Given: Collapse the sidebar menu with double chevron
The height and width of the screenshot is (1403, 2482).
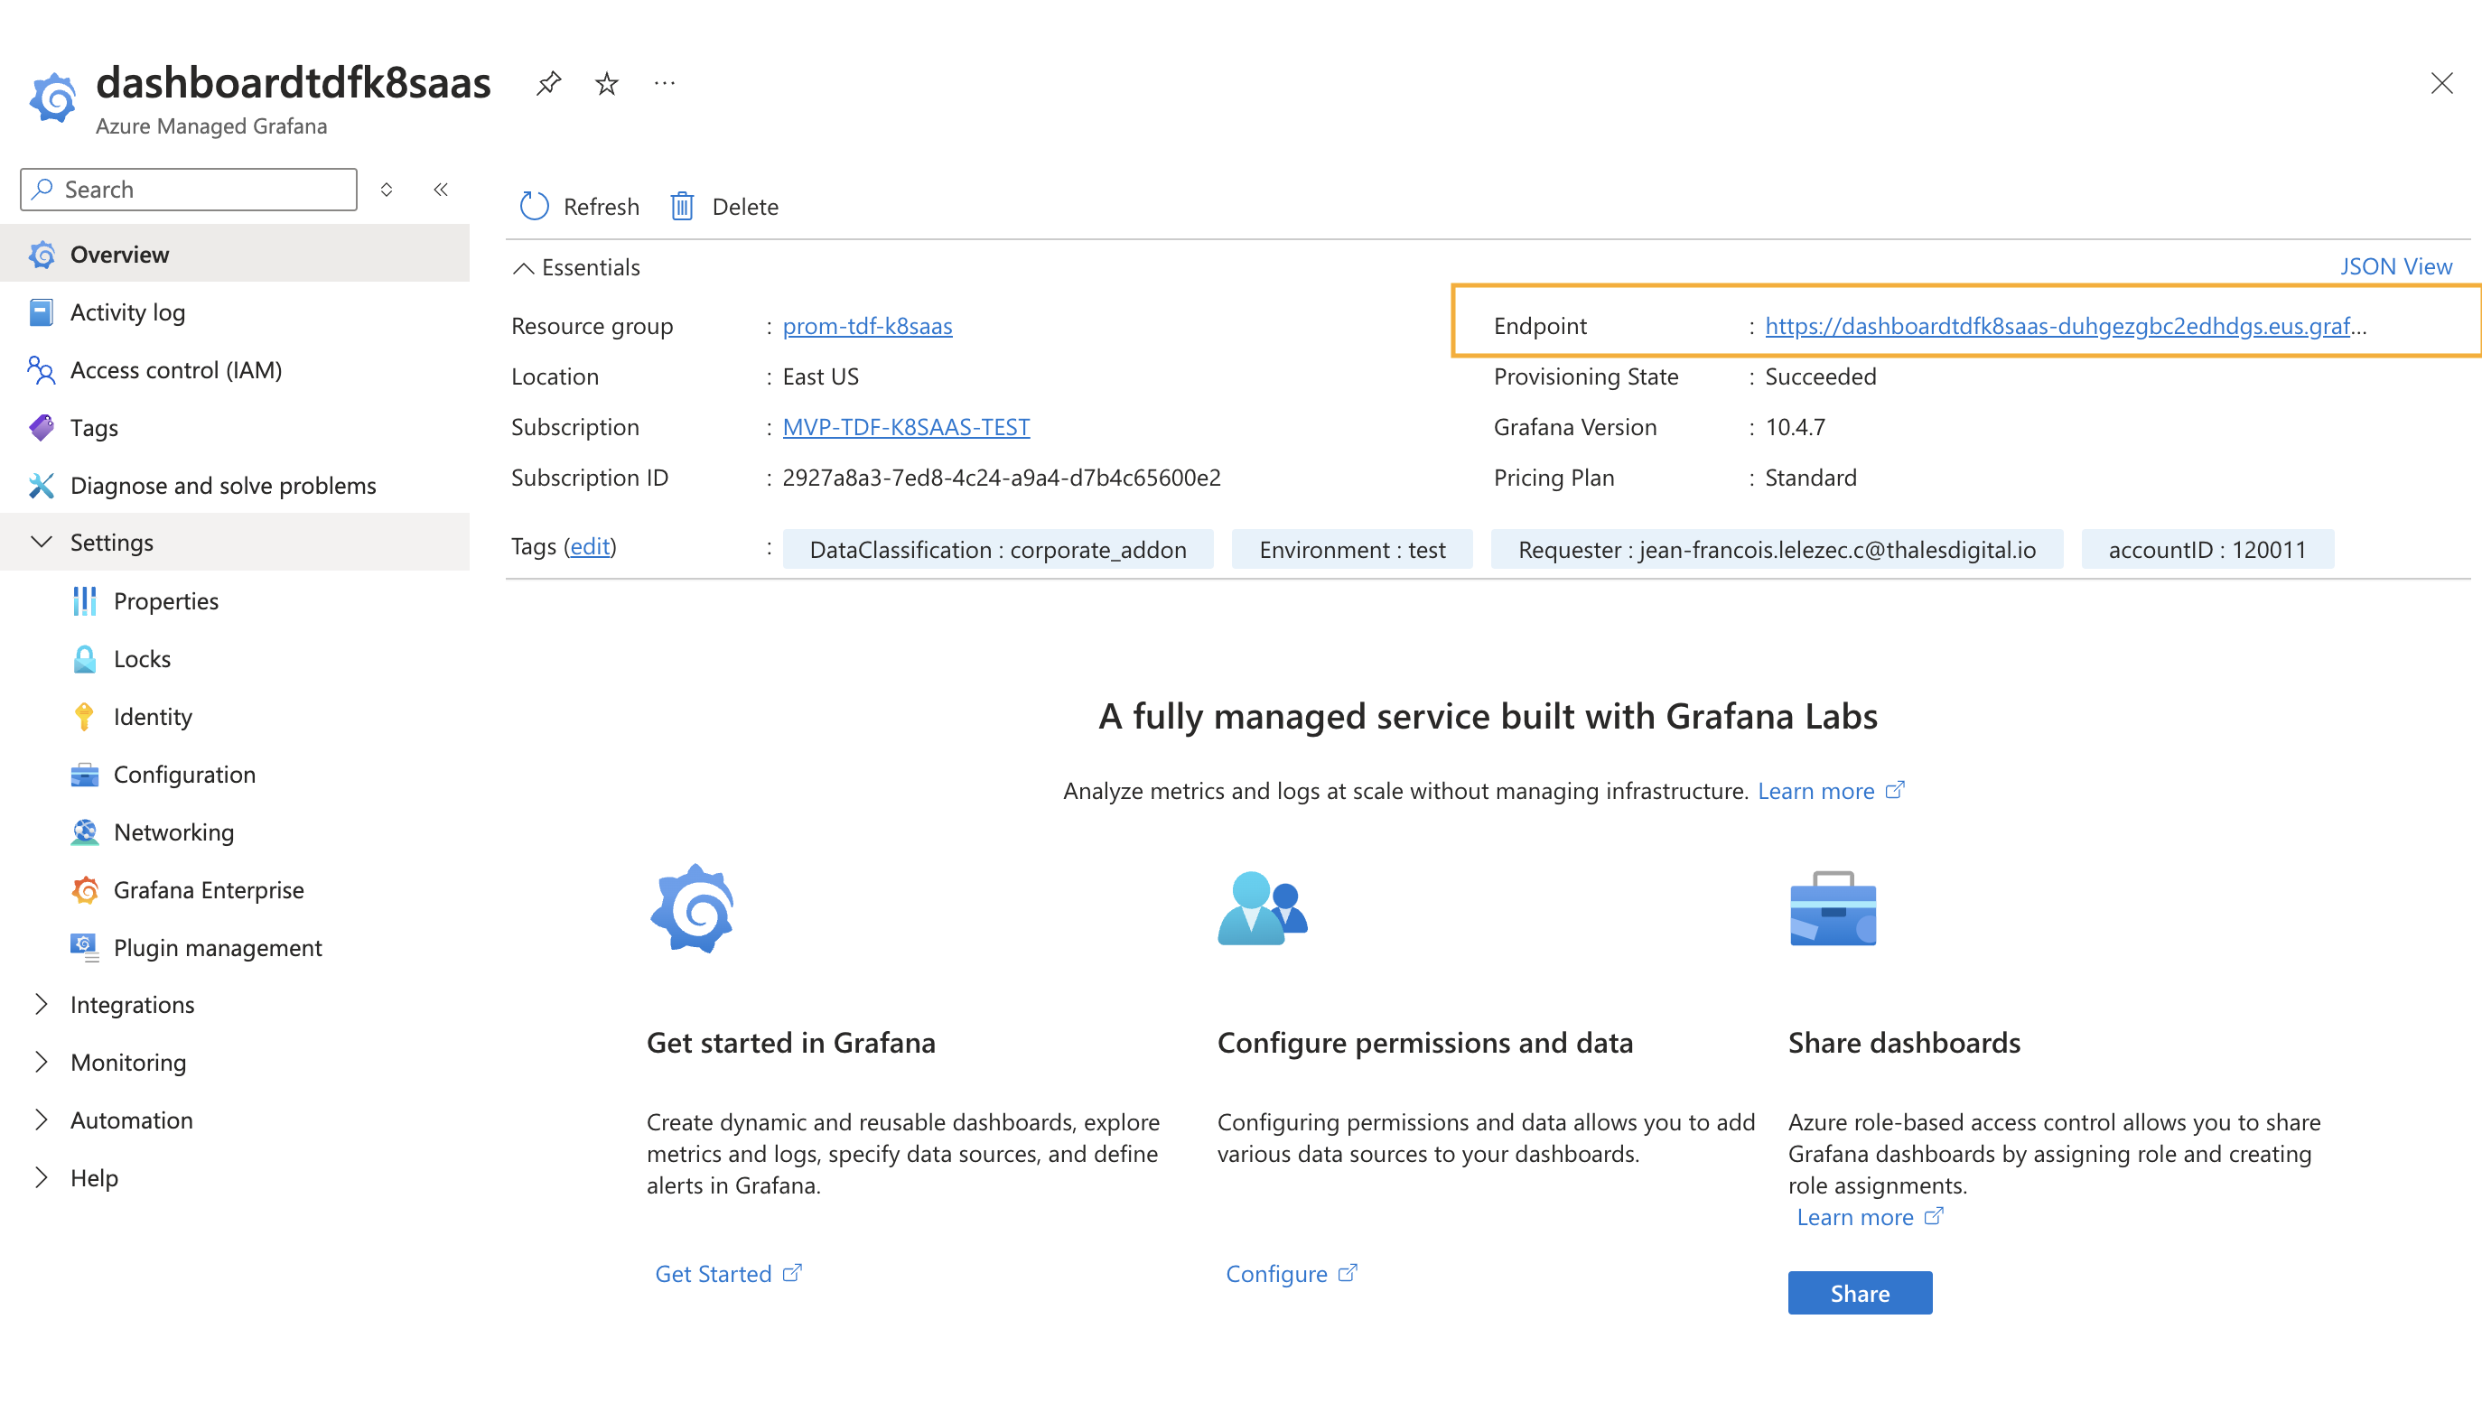Looking at the screenshot, I should point(441,190).
